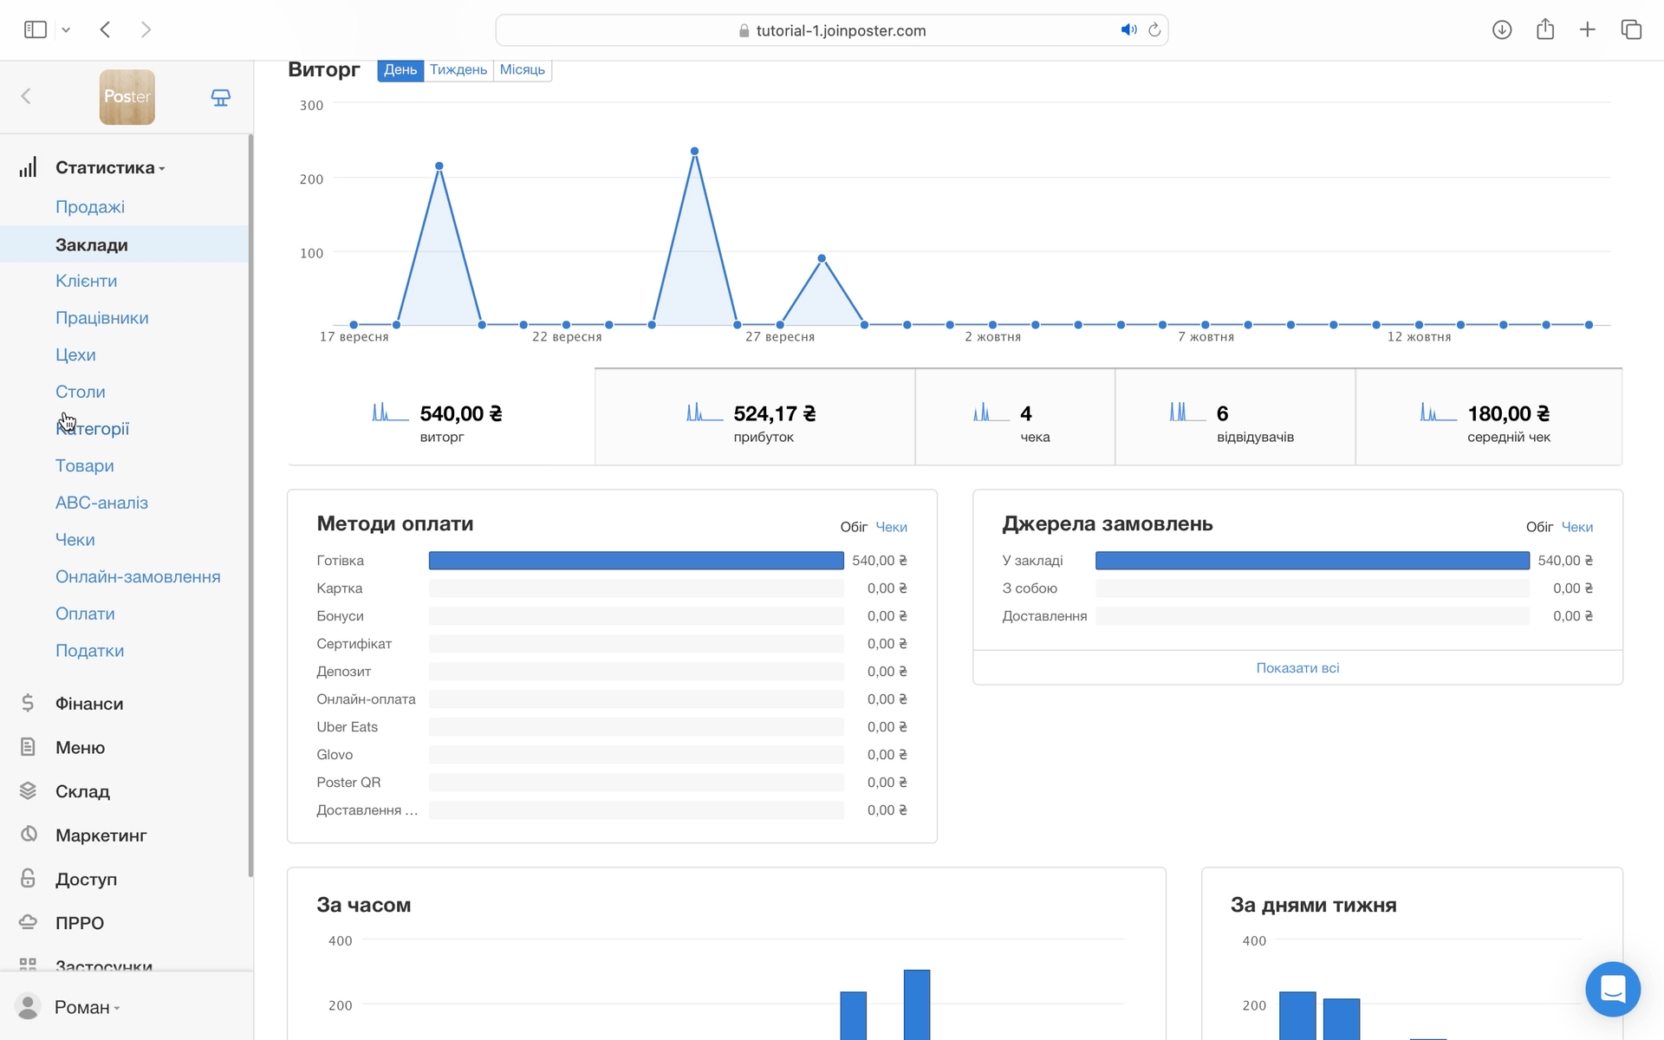Screen dimensions: 1664x1040
Task: Click the Готівка blue payment bar
Action: pos(635,561)
